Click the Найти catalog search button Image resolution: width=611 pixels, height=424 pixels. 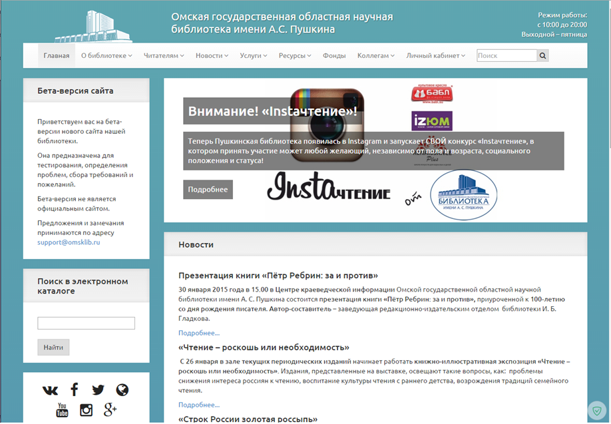53,347
